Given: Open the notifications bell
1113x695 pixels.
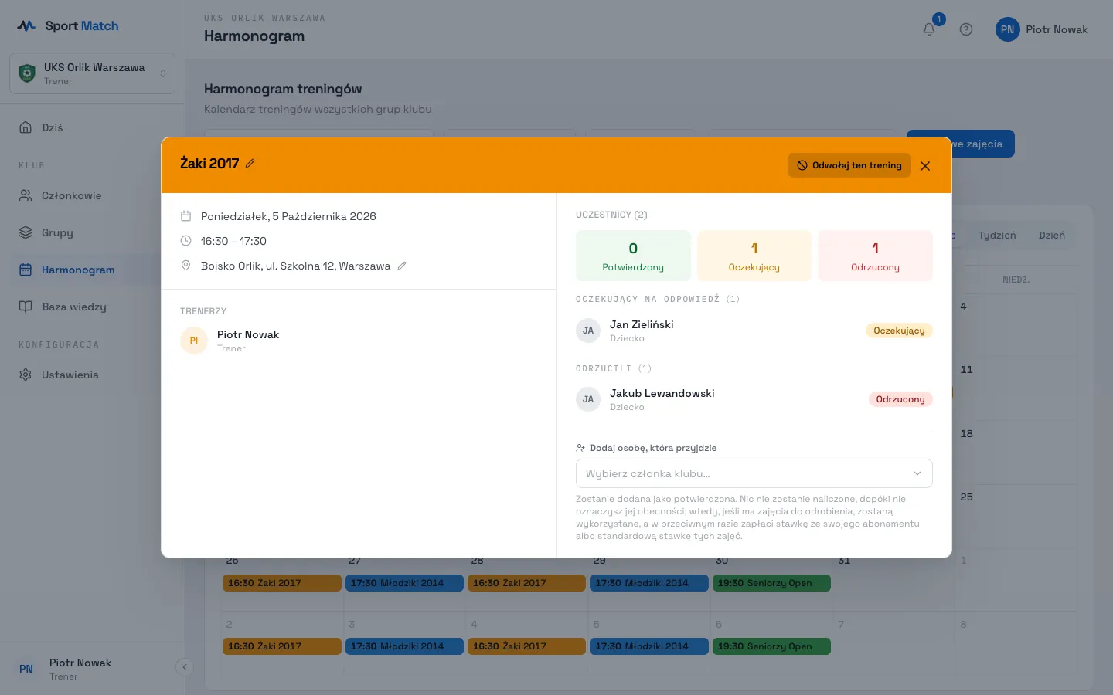Looking at the screenshot, I should click(929, 29).
